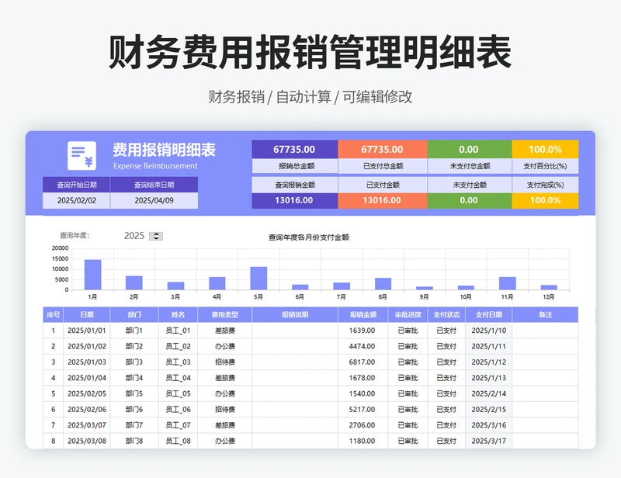Click the amount cell 6817.00
The height and width of the screenshot is (478, 621).
tap(363, 362)
